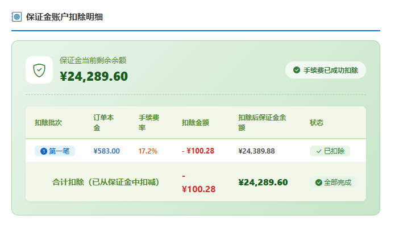Click the ¥583.00 order principal value

[106, 151]
